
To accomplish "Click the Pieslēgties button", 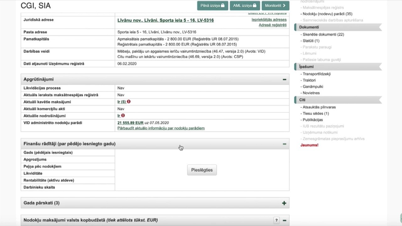I will [202, 170].
